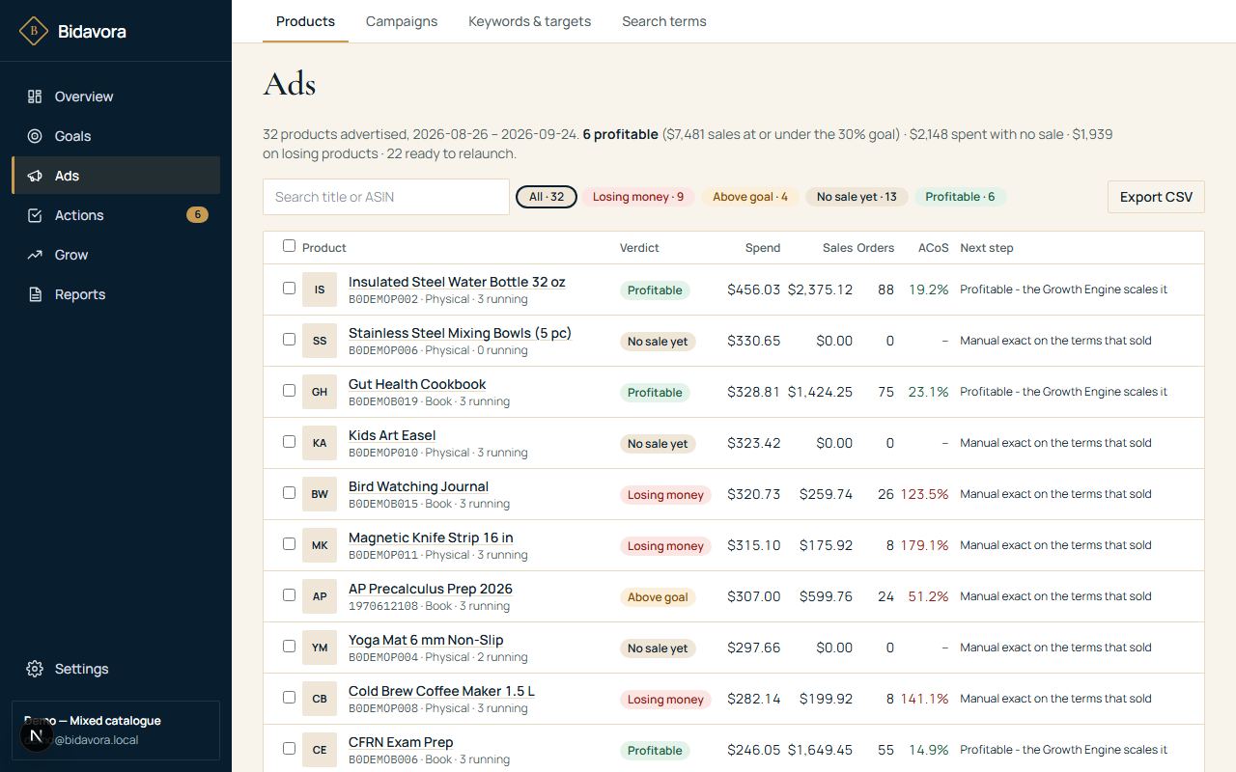Open the Keywords & targets tab
This screenshot has height=772, width=1236.
(529, 21)
